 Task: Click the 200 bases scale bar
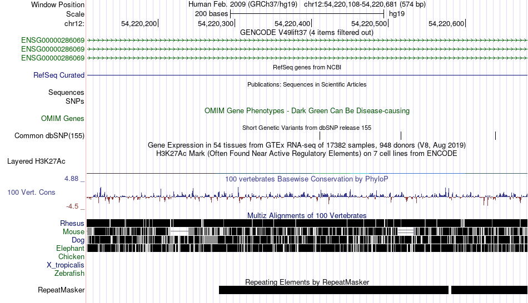coord(307,14)
